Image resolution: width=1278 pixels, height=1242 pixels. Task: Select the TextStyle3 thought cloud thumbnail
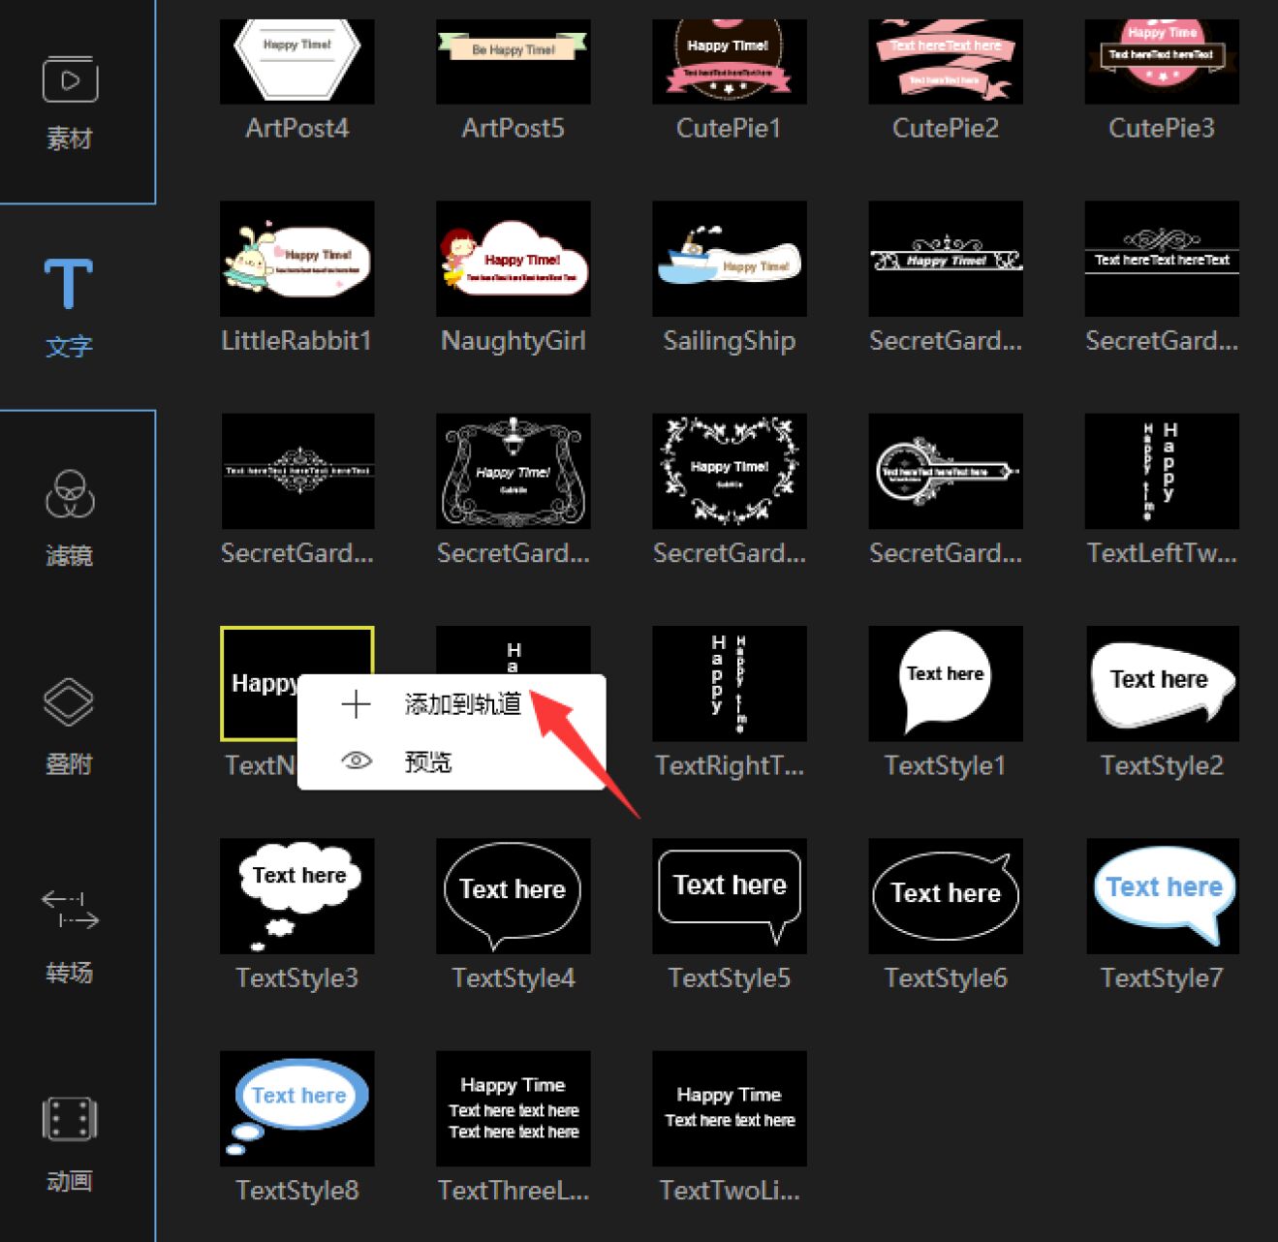coord(297,896)
